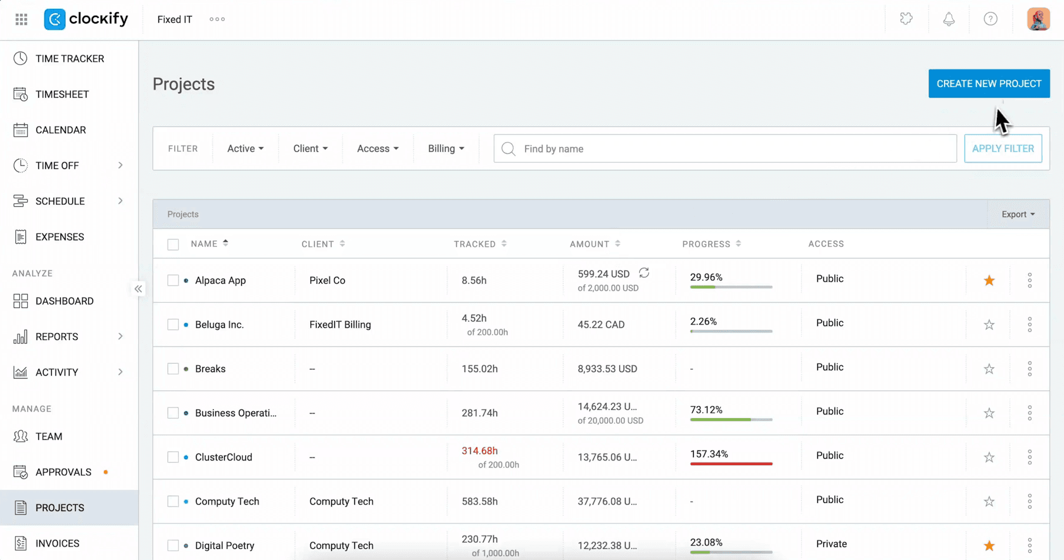This screenshot has height=560, width=1064.
Task: Click the Apply Filter button
Action: [1003, 148]
